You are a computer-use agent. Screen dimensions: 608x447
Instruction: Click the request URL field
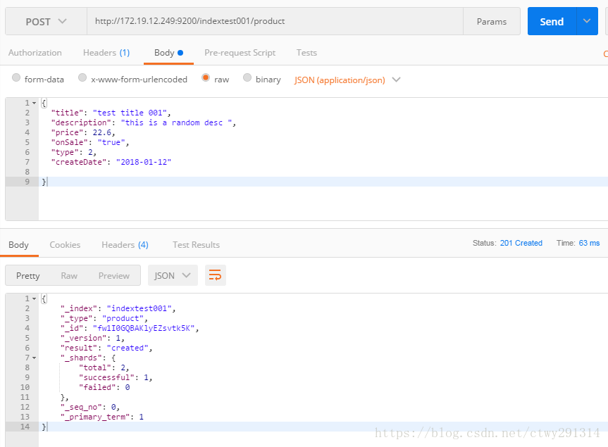tap(275, 21)
